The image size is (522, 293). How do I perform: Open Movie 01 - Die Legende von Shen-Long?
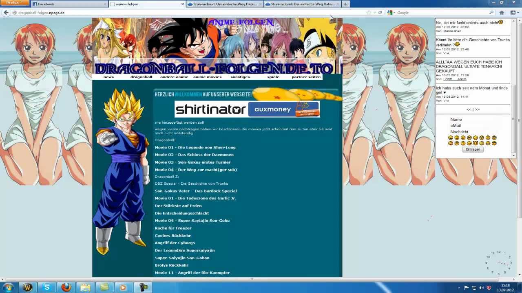195,147
